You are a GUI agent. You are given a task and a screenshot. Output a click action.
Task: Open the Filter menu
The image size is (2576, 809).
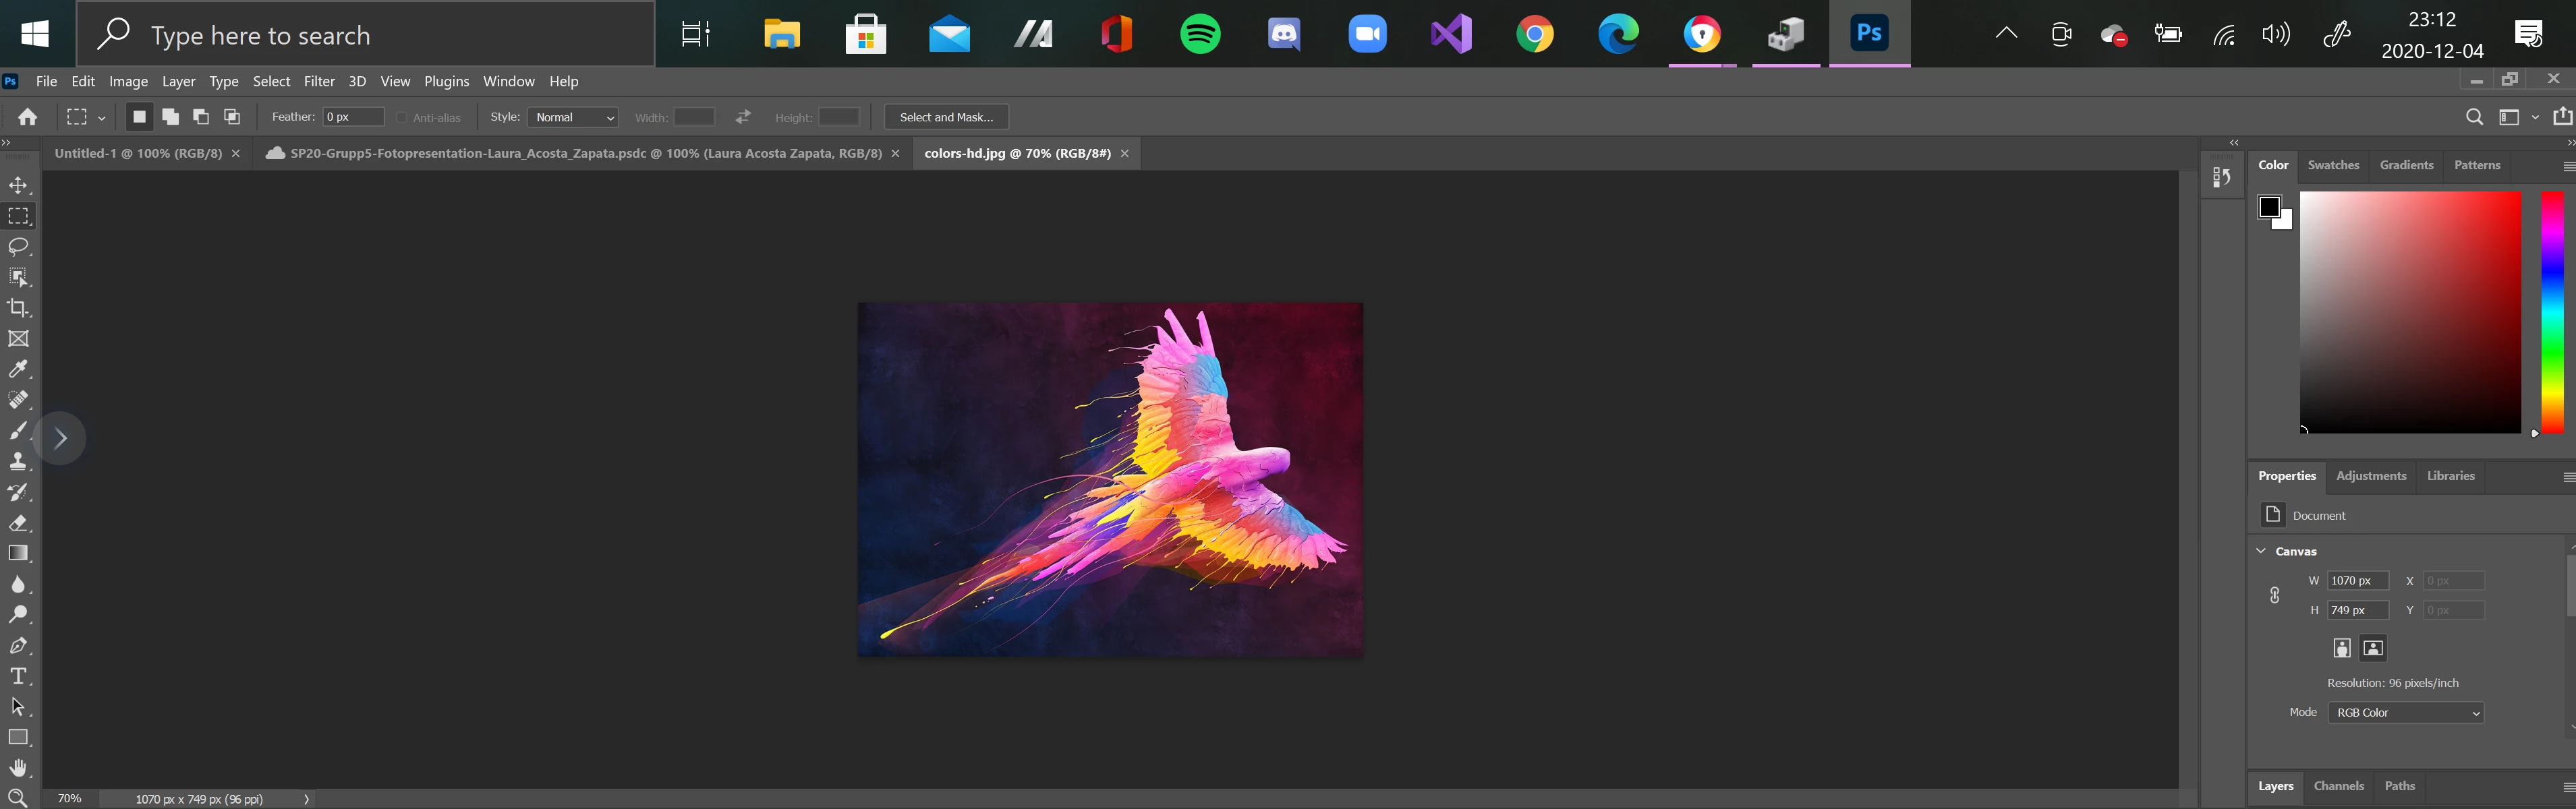319,81
